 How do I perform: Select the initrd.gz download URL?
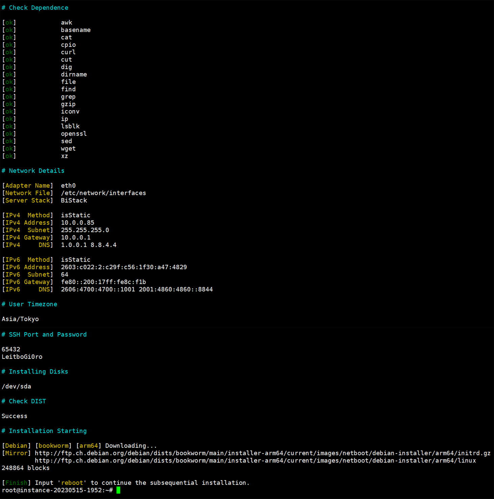(x=263, y=453)
